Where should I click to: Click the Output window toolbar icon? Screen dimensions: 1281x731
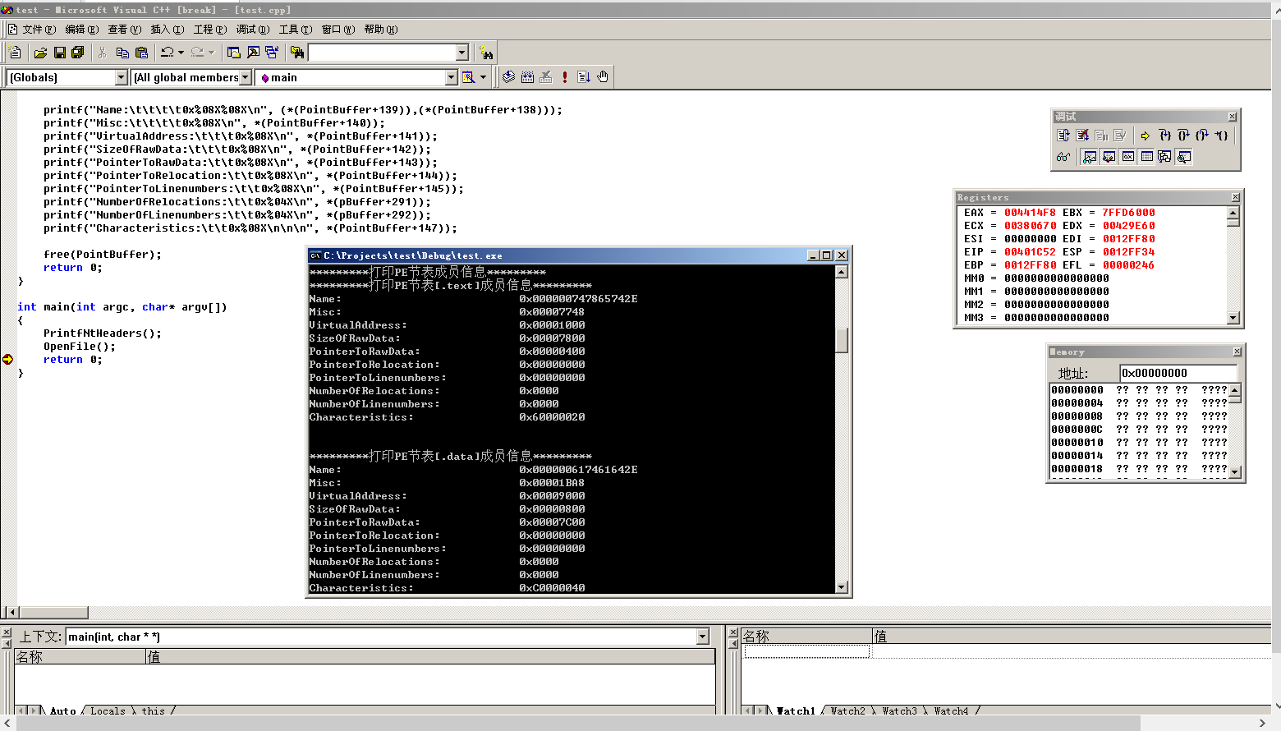click(253, 53)
